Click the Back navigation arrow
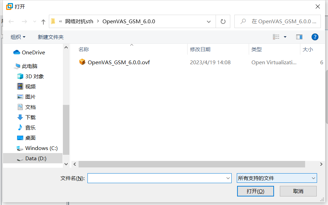 (x=11, y=22)
